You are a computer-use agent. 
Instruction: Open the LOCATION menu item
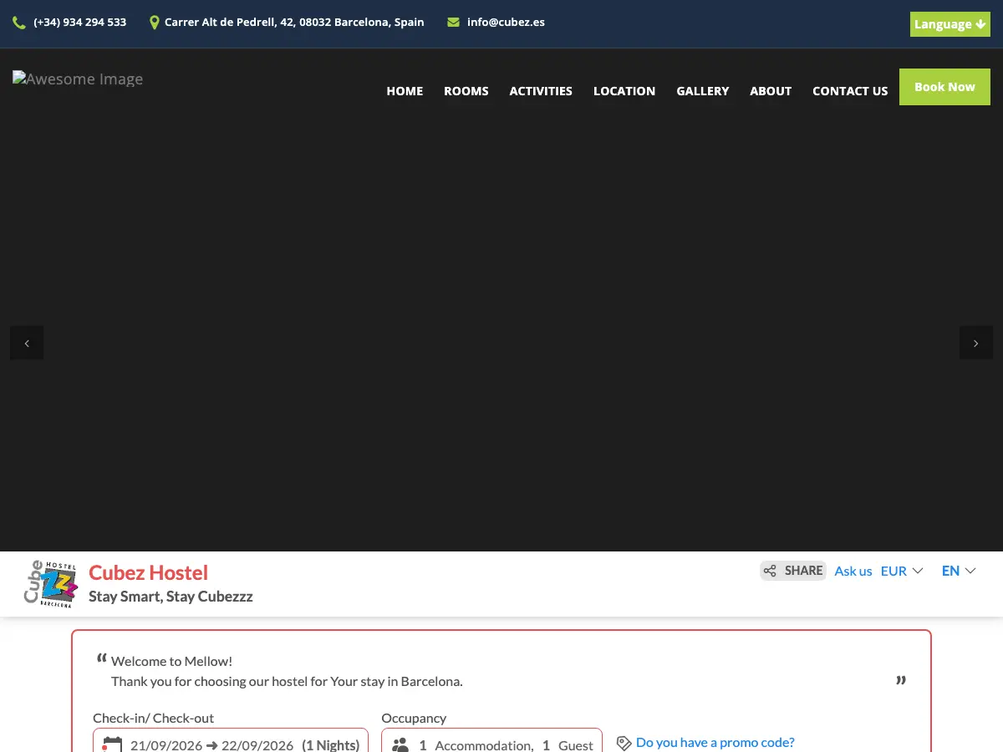point(624,91)
